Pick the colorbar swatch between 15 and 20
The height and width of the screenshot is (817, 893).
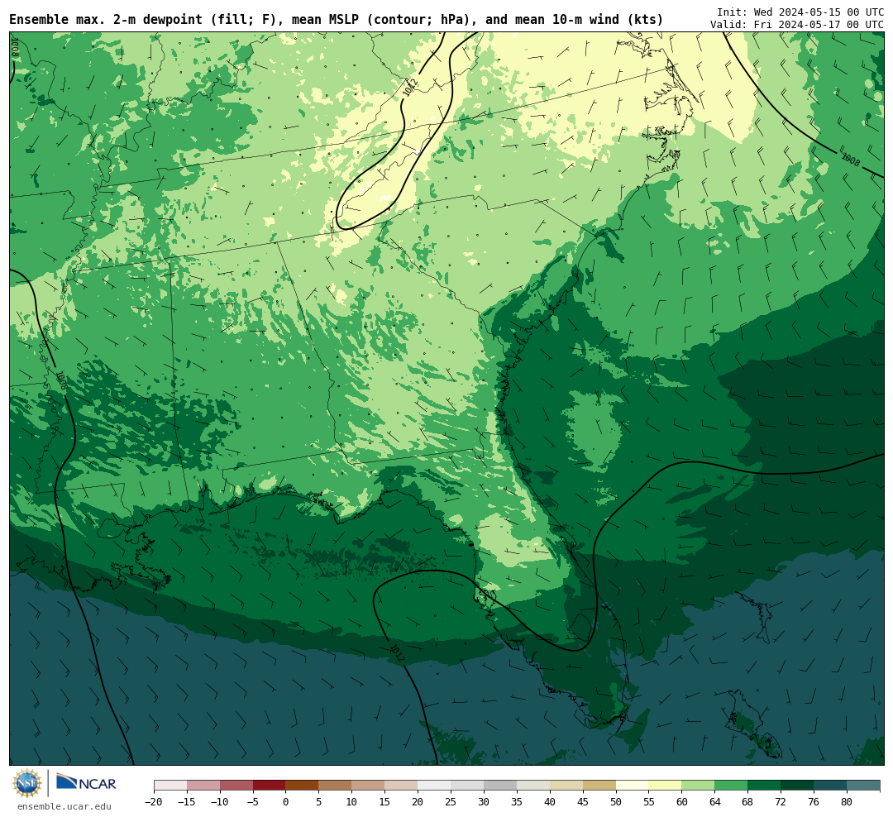point(402,786)
